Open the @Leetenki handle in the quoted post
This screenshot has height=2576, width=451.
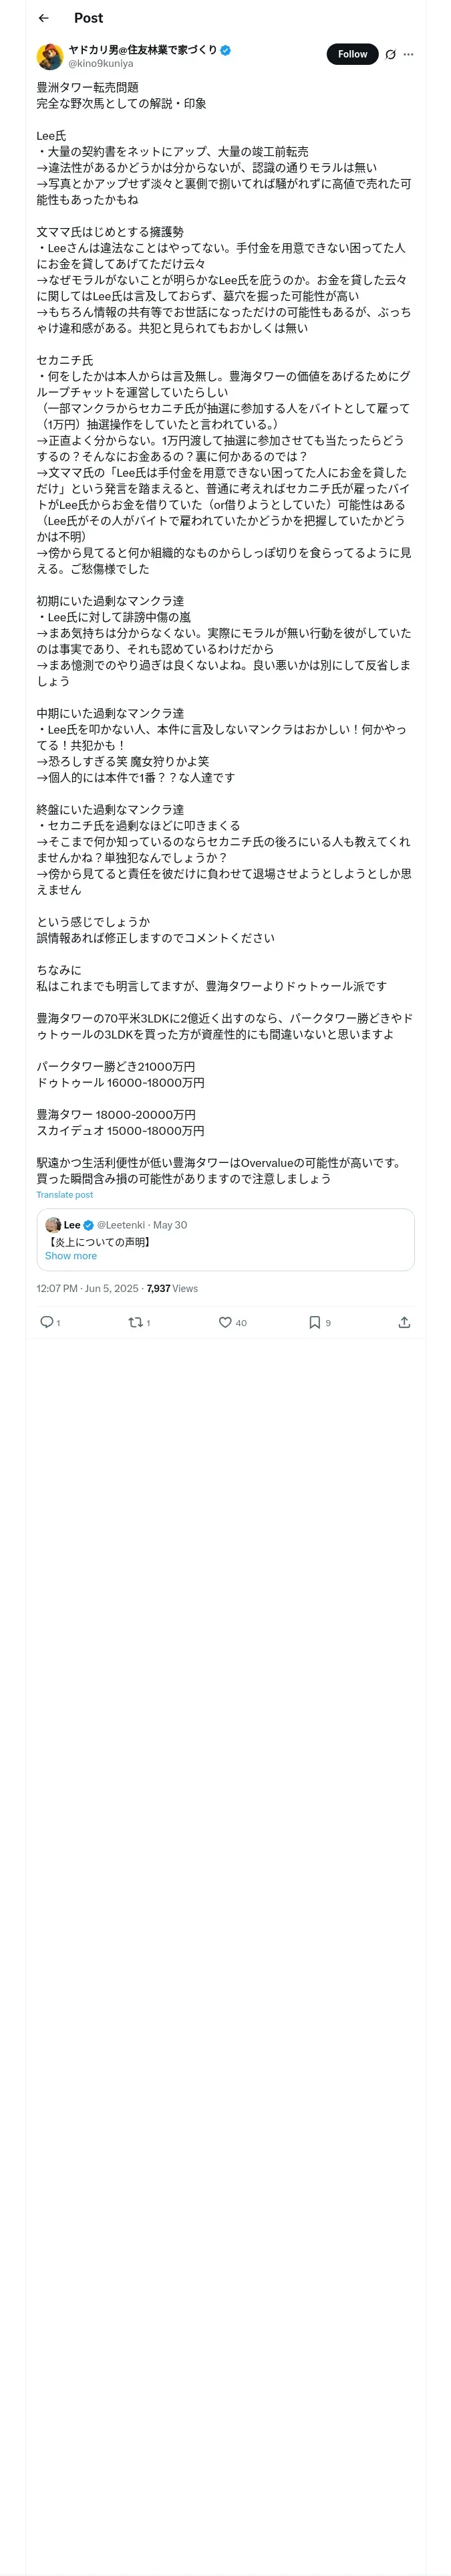(x=121, y=1225)
